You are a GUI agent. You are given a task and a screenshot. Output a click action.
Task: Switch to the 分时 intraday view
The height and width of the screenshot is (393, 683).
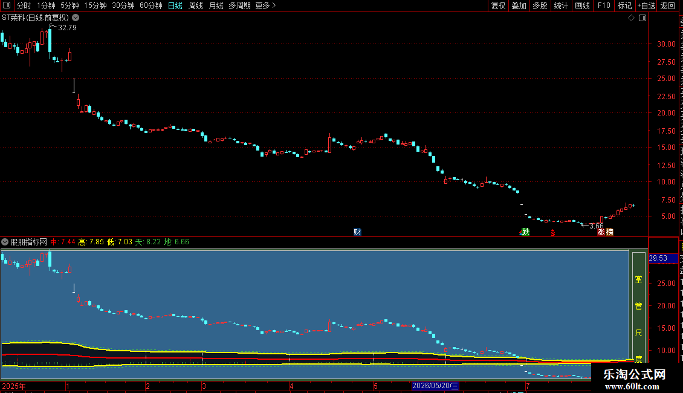24,5
